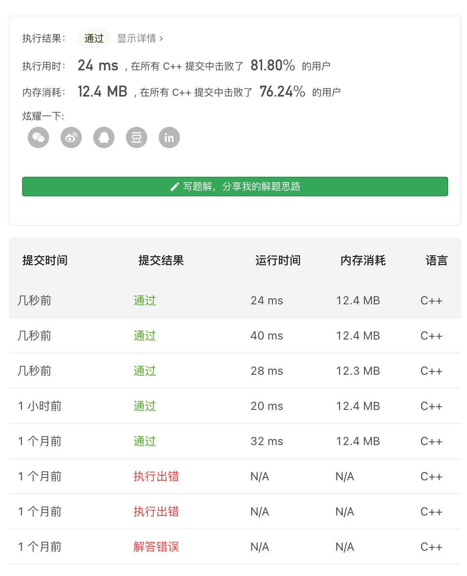The width and height of the screenshot is (467, 576).
Task: Open the 40 ms 通过 submission
Action: pyautogui.click(x=145, y=336)
